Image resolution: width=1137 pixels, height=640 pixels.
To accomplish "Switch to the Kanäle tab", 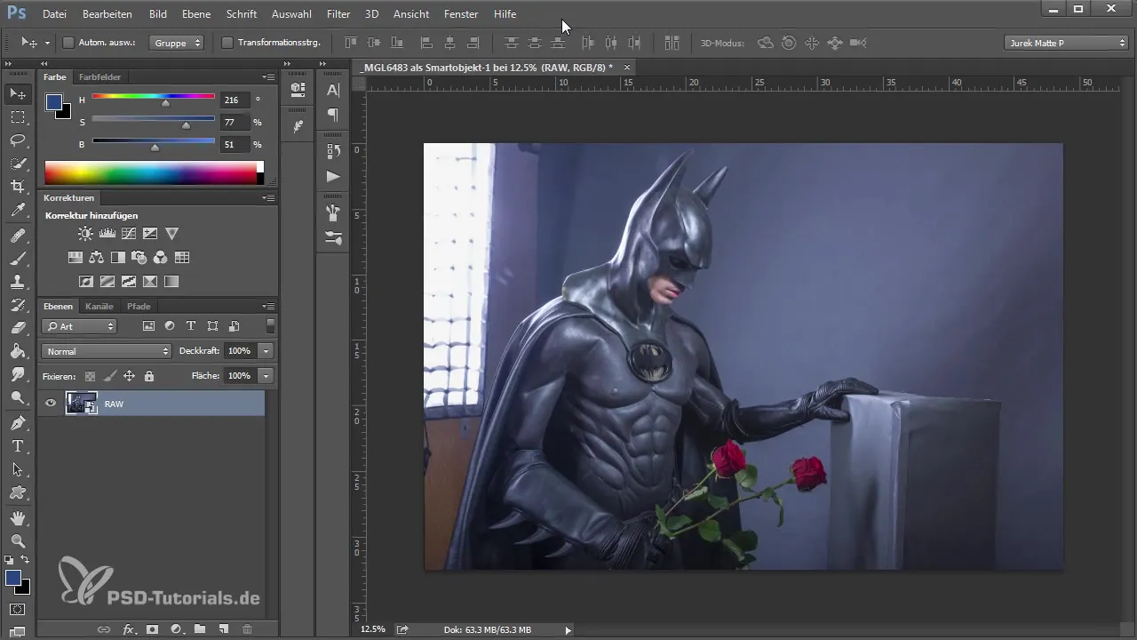I will tap(99, 307).
